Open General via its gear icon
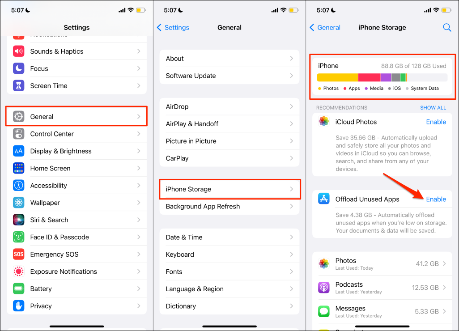Screen dimensions: 459x331 tap(18, 116)
